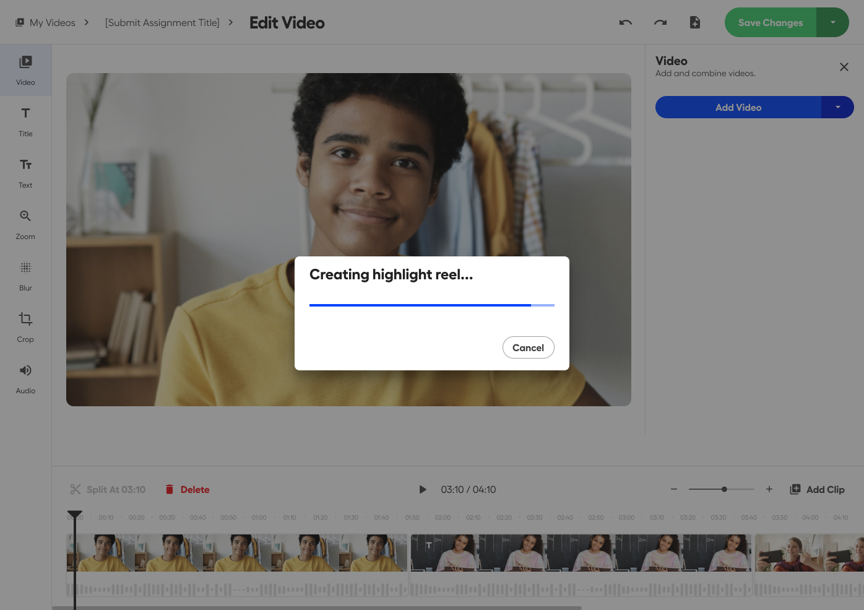Open the Crop tool
The height and width of the screenshot is (610, 864).
click(x=25, y=327)
